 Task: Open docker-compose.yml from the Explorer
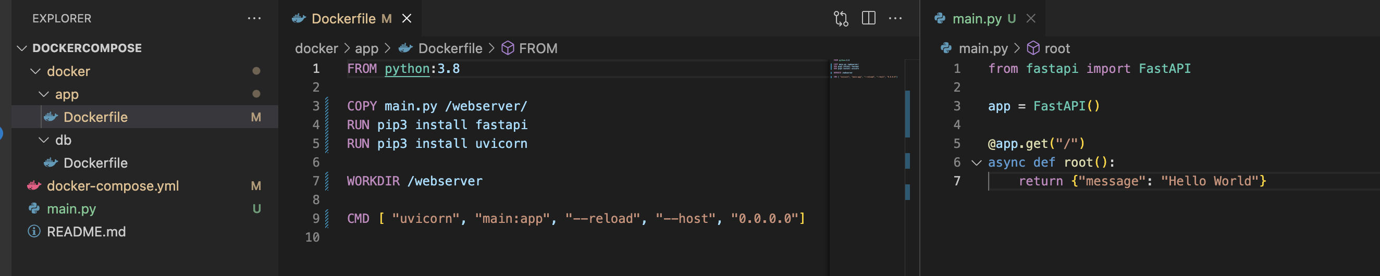tap(113, 186)
